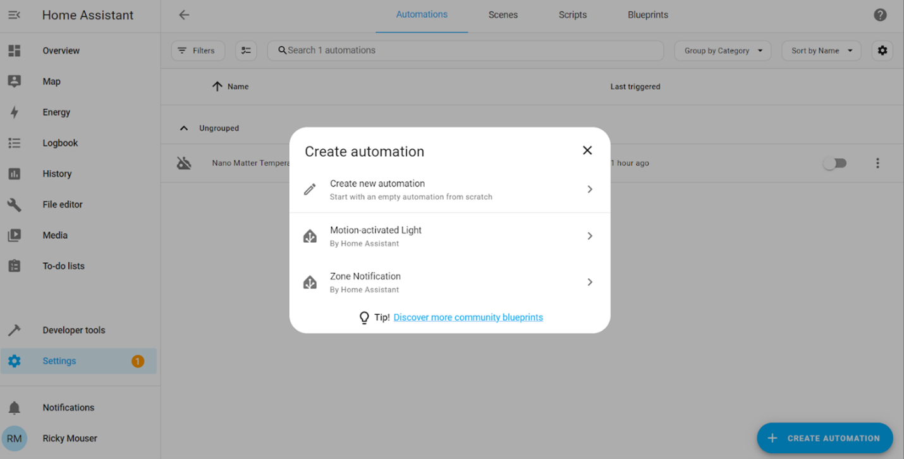
Task: Collapse the Ungrouped section
Action: (184, 128)
